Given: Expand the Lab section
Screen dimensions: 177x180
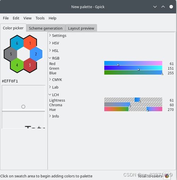Looking at the screenshot, I should 53,87.
